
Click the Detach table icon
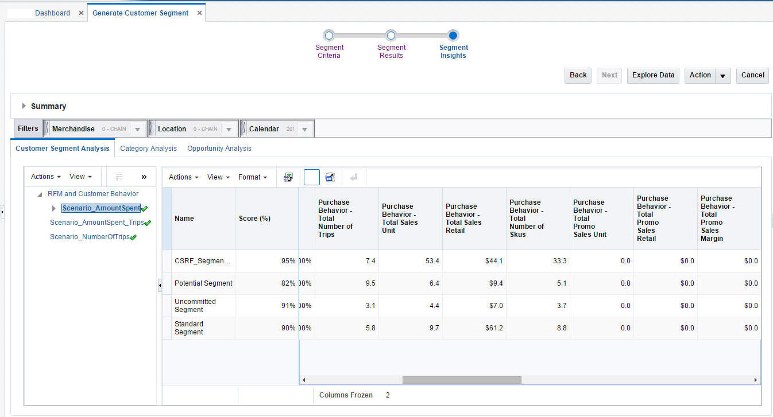point(330,177)
